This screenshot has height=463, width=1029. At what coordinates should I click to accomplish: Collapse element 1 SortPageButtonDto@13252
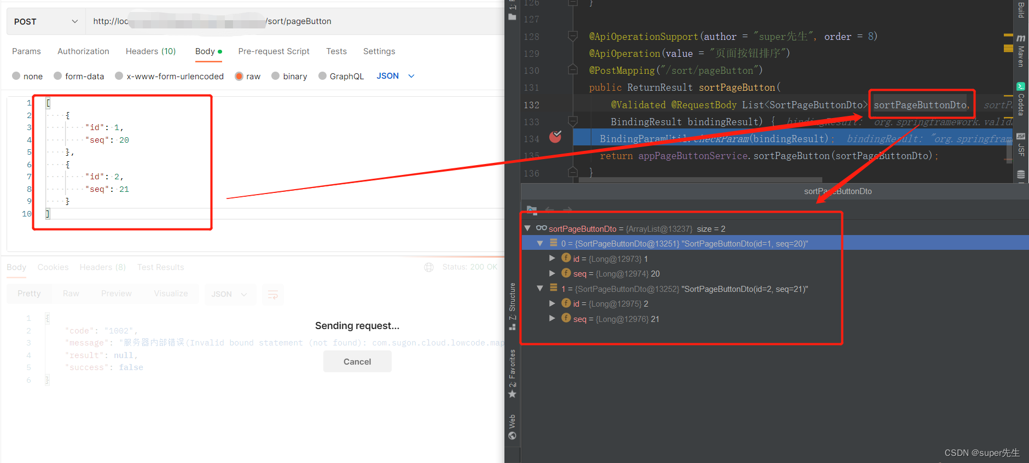pos(540,288)
